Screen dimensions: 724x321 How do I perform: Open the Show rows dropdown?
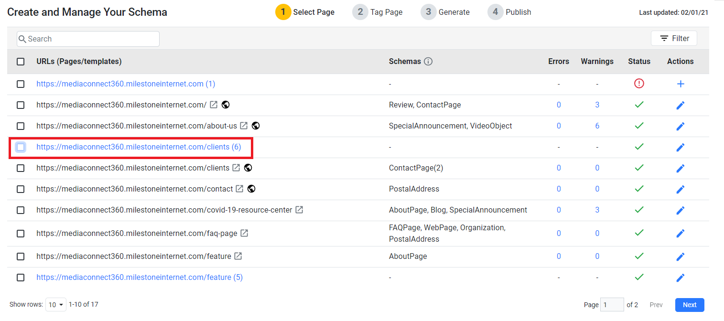coord(56,304)
